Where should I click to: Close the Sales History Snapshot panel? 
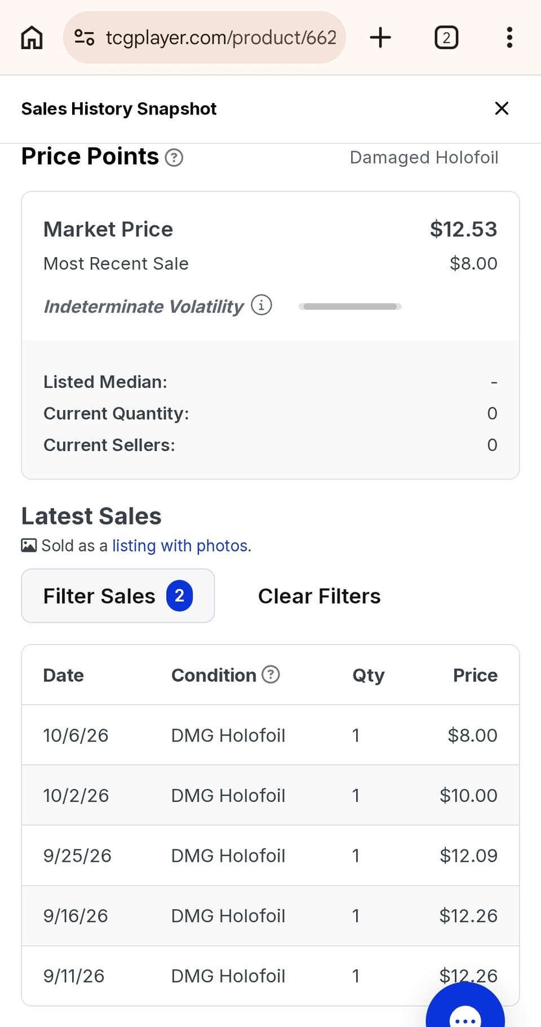click(x=502, y=108)
